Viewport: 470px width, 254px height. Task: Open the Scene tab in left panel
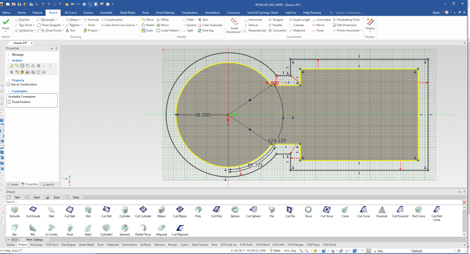tap(12, 184)
